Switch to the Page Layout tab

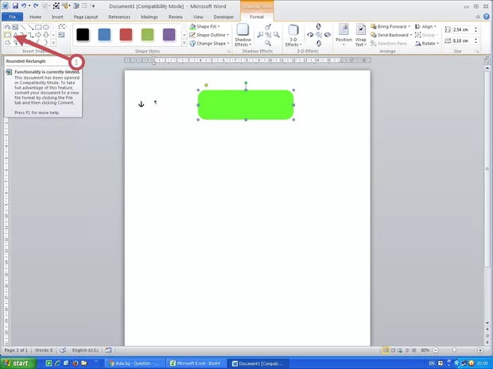point(86,17)
